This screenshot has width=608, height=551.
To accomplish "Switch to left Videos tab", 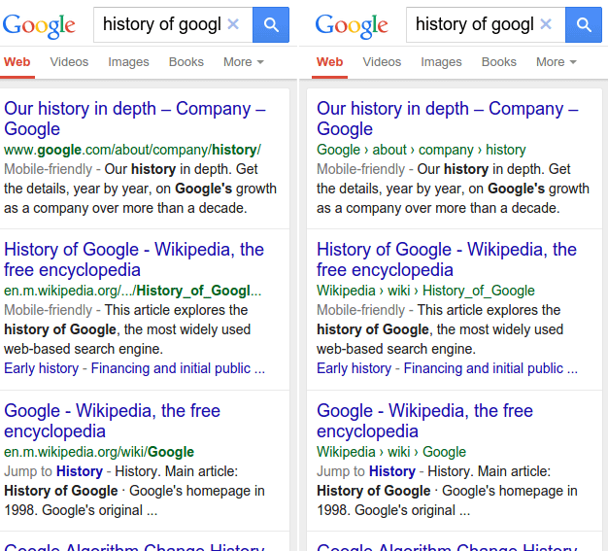I will tap(69, 62).
